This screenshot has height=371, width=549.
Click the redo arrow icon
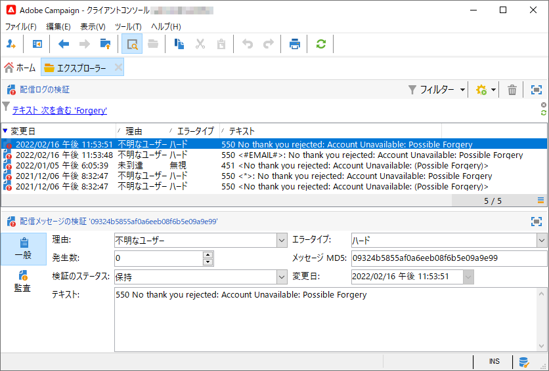pyautogui.click(x=269, y=44)
